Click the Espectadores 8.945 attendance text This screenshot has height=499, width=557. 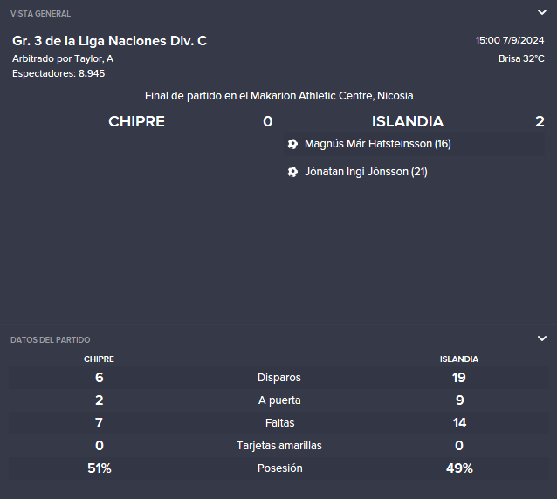pos(58,73)
